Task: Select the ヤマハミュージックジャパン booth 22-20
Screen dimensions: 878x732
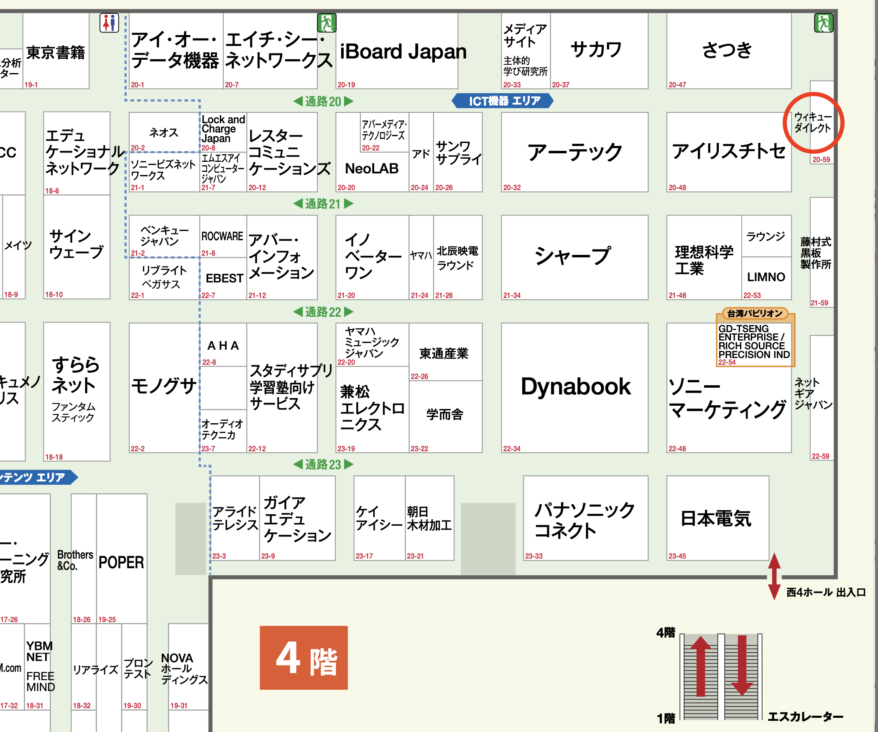Action: (372, 345)
